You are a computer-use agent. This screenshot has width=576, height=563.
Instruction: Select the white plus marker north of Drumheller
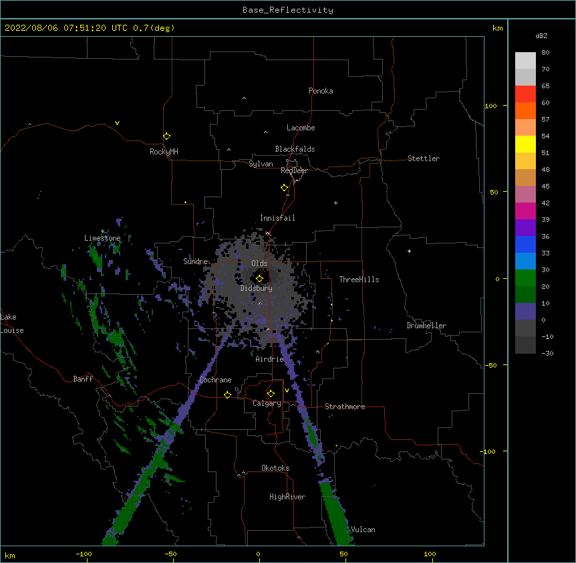[409, 251]
